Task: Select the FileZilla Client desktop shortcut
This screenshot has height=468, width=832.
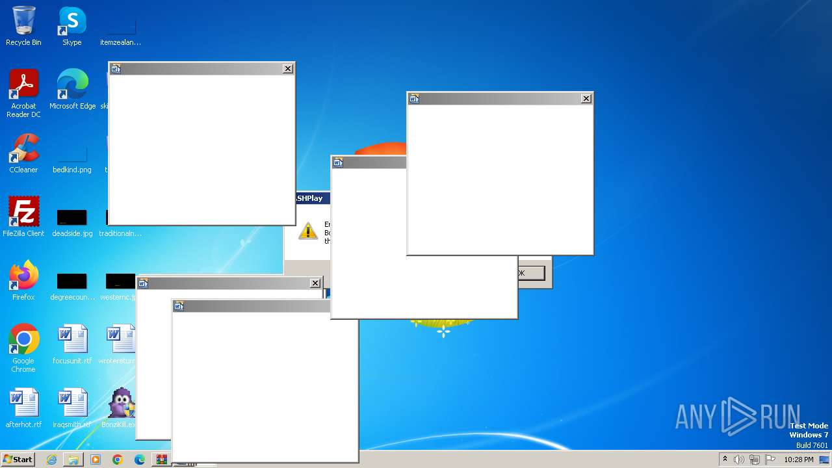Action: click(23, 217)
